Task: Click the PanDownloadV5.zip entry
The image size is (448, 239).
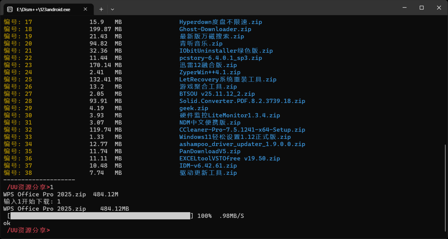Action: click(210, 151)
